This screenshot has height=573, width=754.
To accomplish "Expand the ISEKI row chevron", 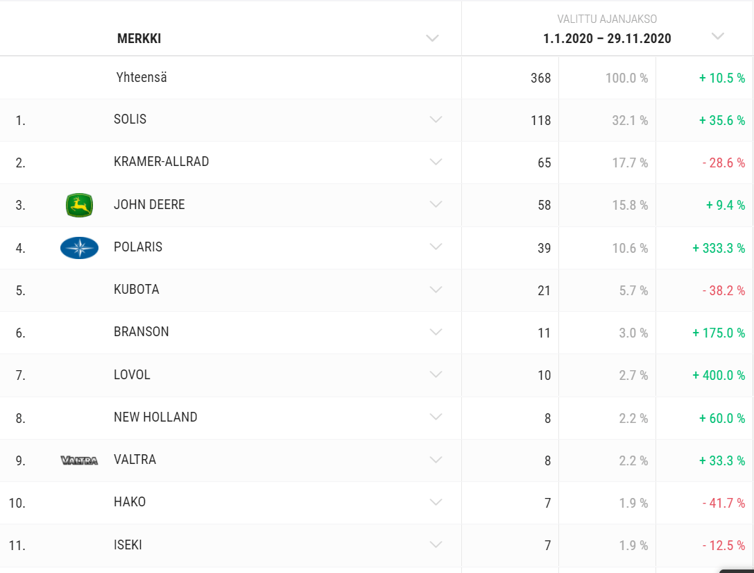I will [436, 545].
